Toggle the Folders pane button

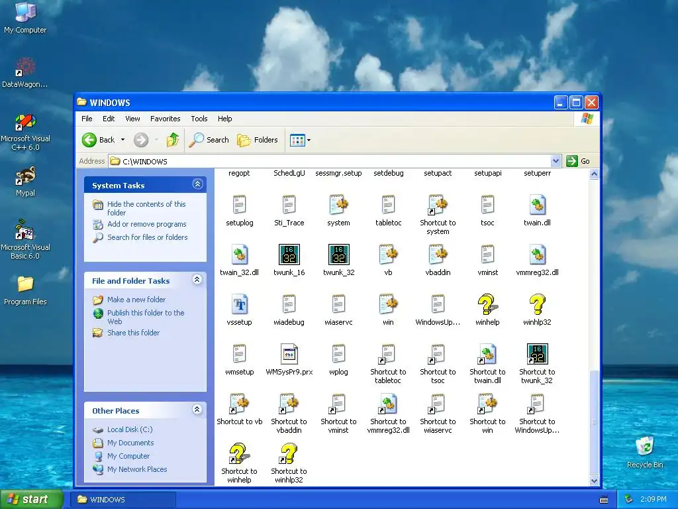point(258,140)
